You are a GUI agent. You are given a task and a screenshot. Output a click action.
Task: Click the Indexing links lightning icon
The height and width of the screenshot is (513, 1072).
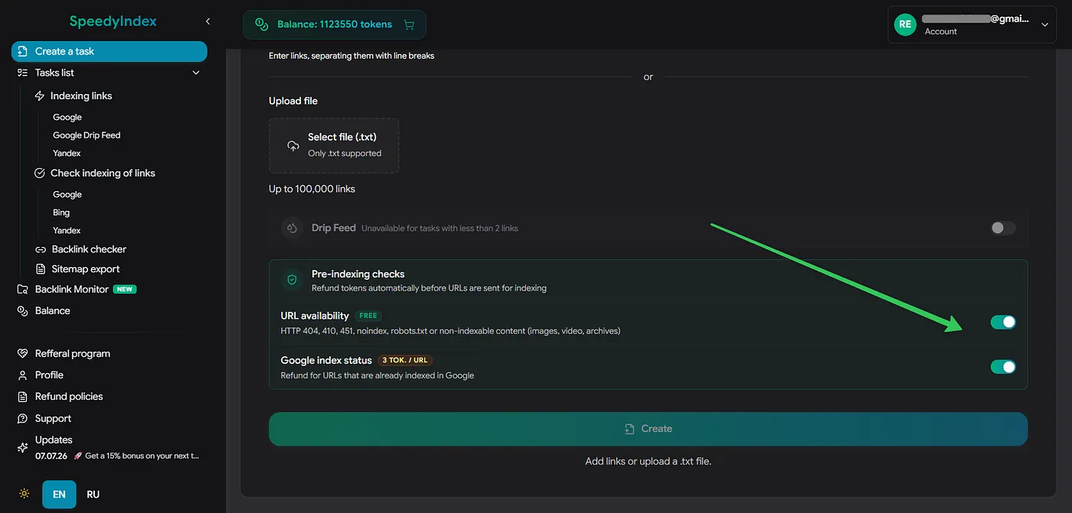coord(40,96)
